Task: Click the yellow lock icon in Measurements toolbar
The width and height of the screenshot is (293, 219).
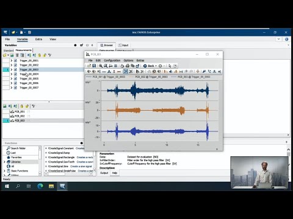Action: [39, 55]
